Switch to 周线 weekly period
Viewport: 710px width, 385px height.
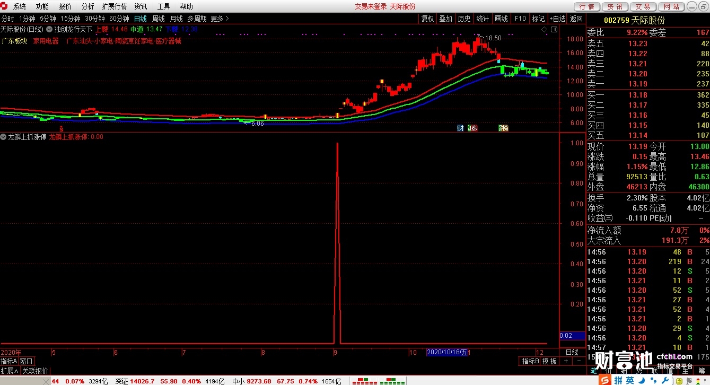click(159, 19)
